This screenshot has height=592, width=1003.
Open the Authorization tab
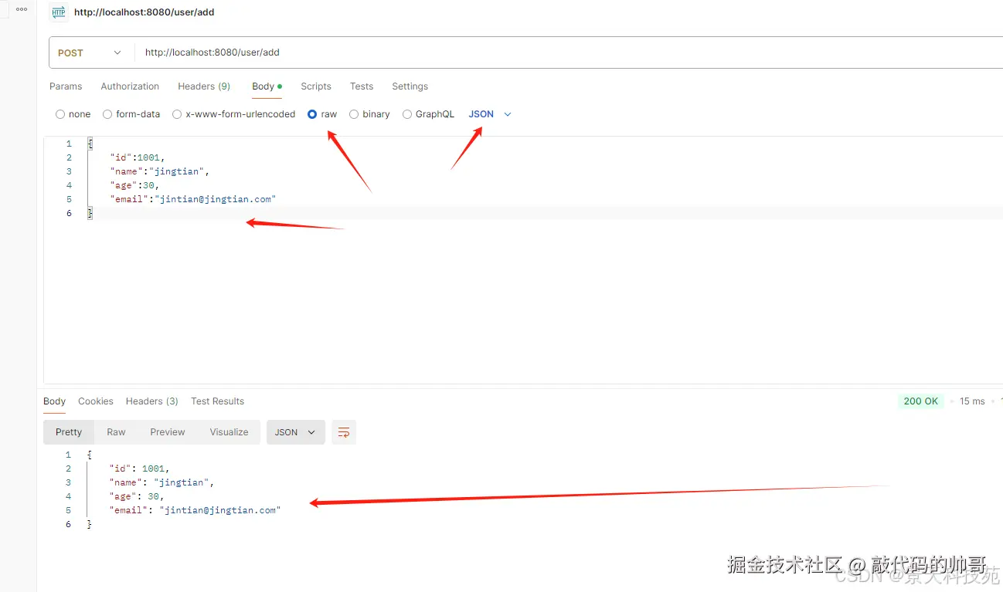(x=130, y=86)
